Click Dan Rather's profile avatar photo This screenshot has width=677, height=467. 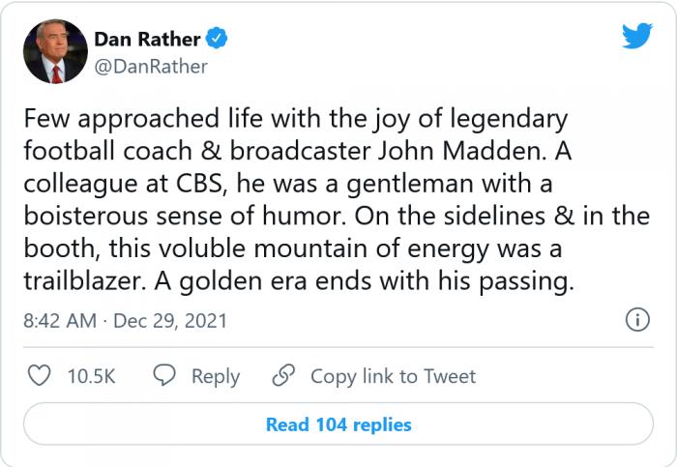[x=55, y=51]
